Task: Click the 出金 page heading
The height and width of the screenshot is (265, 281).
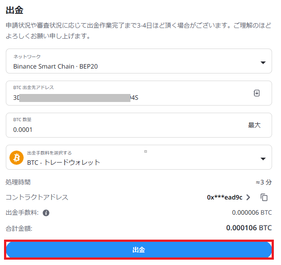Action: coord(14,10)
